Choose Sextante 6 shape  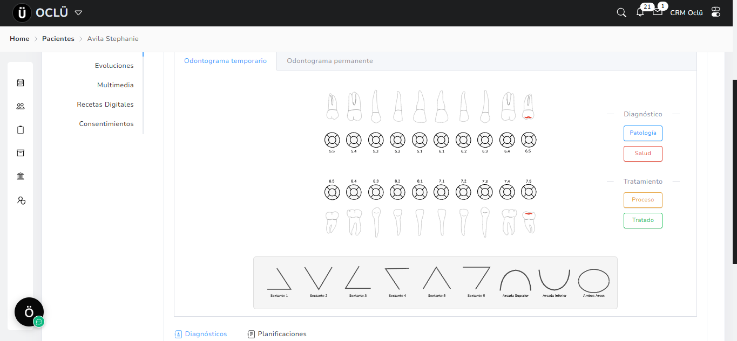[x=476, y=283]
